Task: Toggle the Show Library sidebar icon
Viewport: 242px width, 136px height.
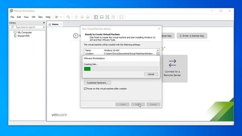Action: (96, 17)
